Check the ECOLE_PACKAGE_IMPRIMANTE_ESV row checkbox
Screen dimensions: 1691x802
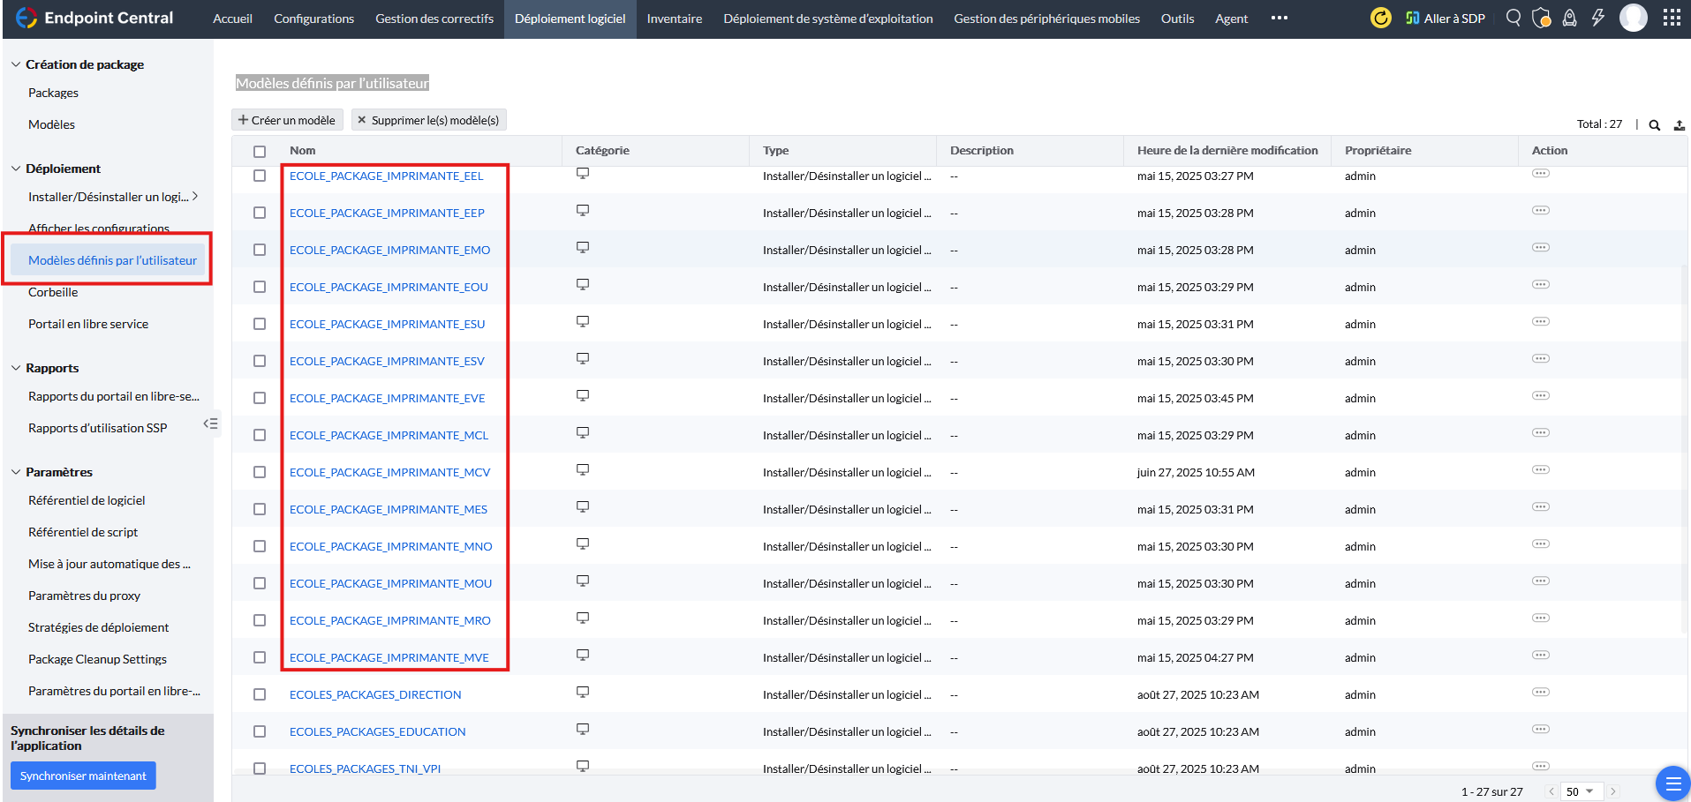(260, 361)
